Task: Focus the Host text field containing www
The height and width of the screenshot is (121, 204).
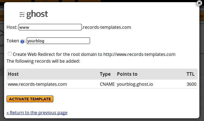Action: (x=50, y=27)
